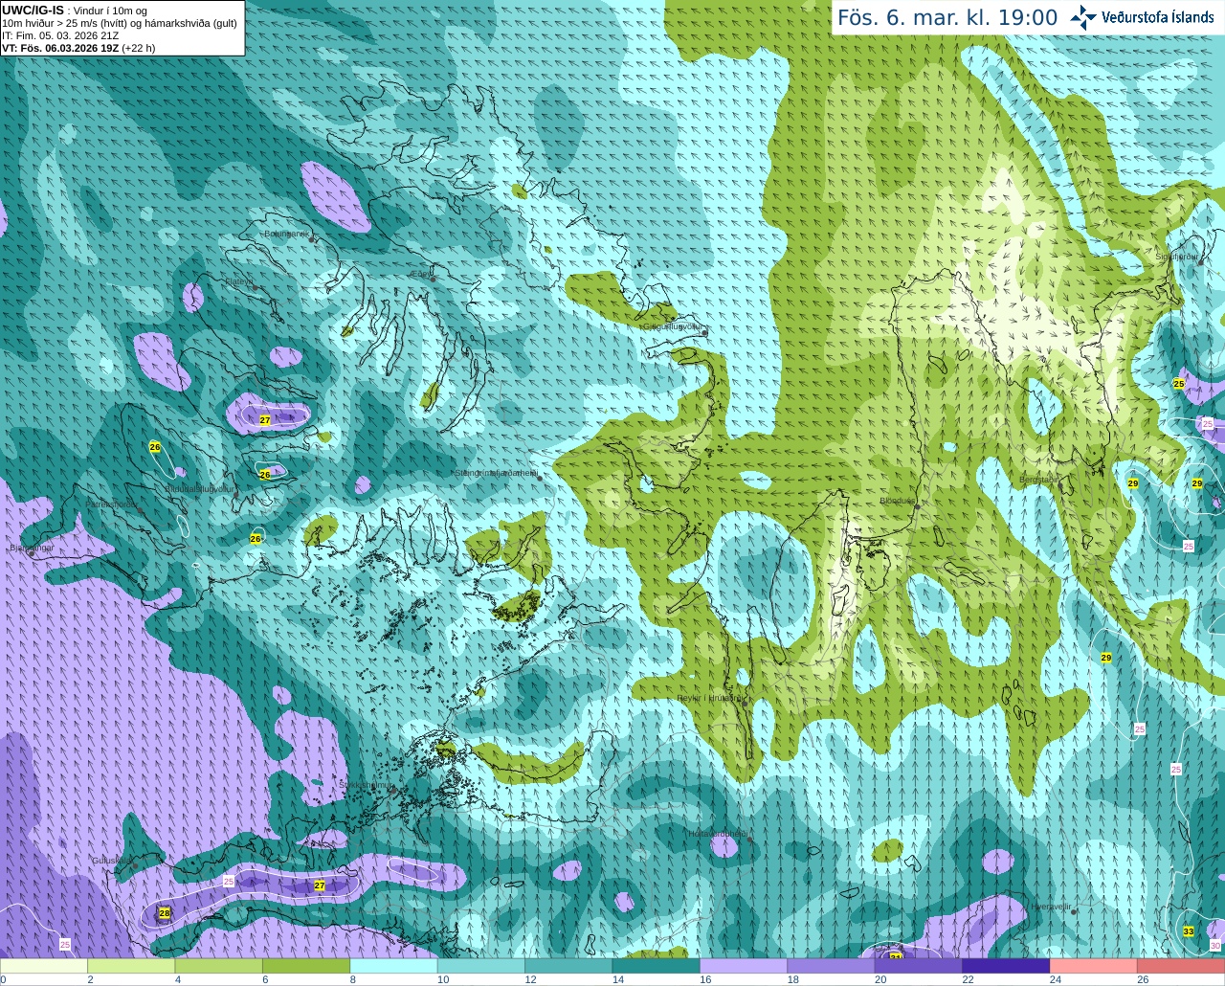This screenshot has width=1225, height=986.
Task: Click the yellow 25 gust marker below Siglufjörður
Action: coord(1179,384)
